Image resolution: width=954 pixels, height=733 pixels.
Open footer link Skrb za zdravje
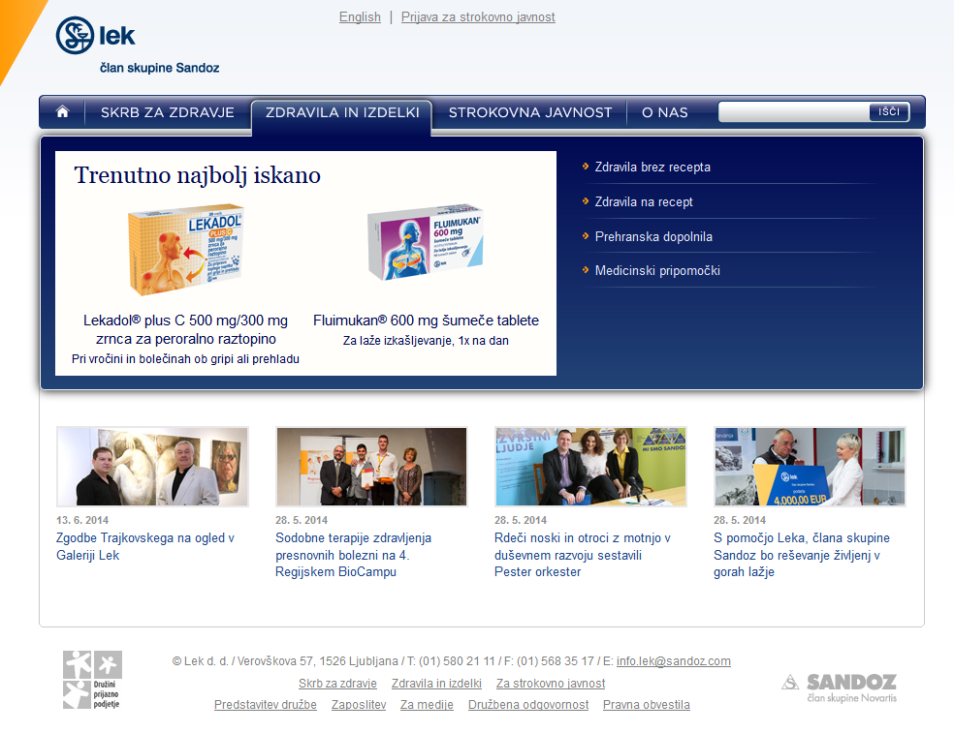[x=337, y=684]
